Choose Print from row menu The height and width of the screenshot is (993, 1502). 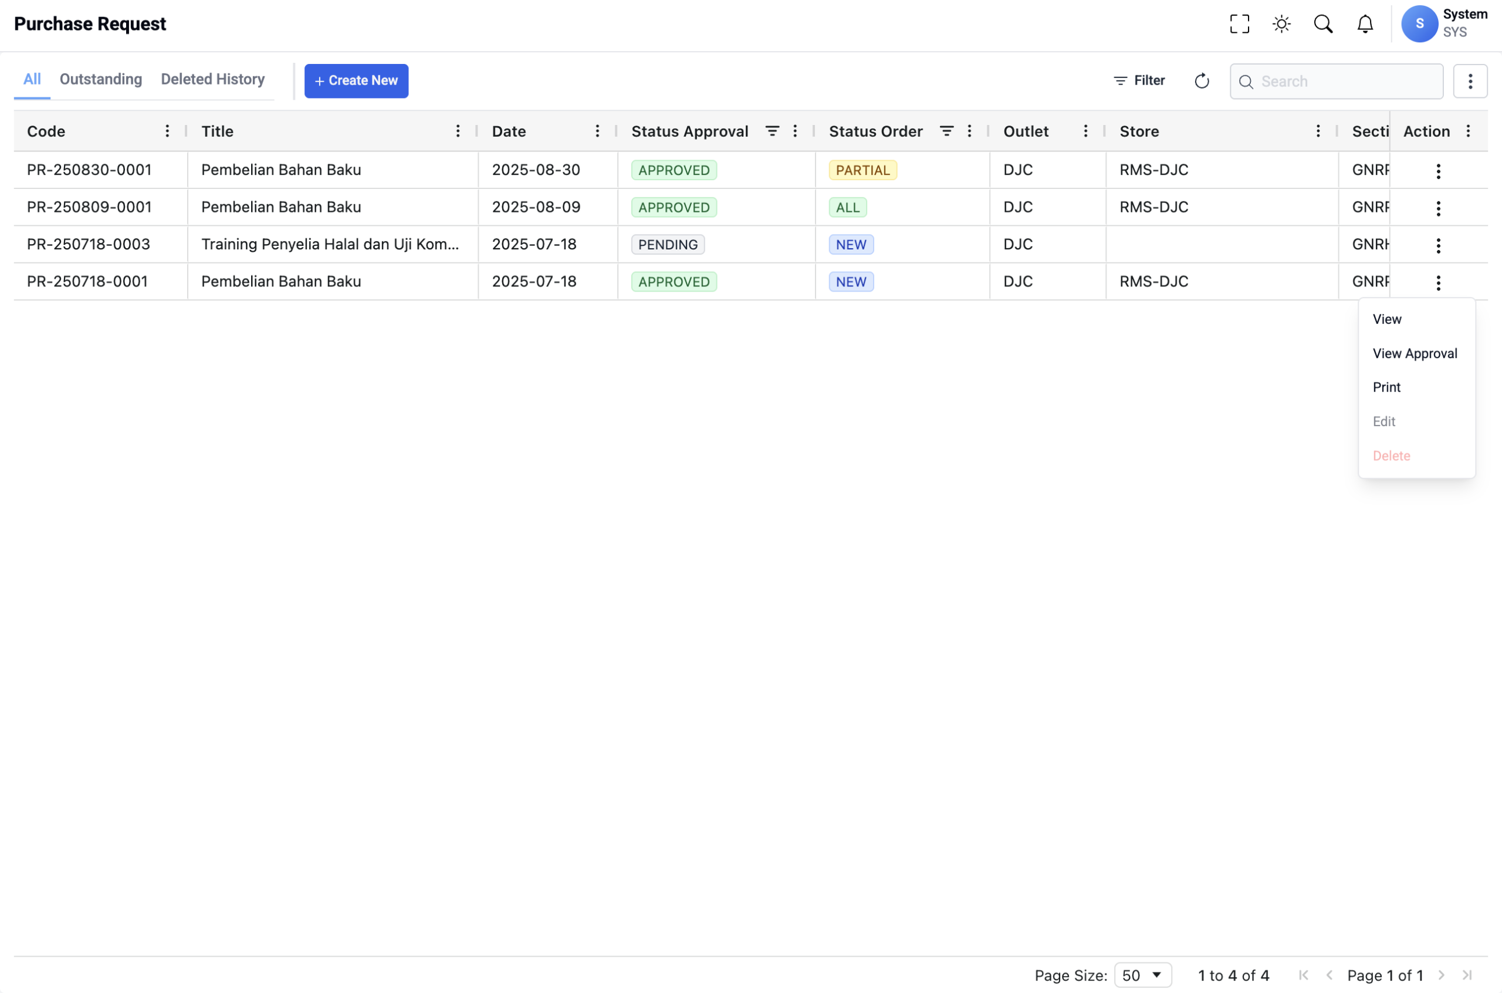tap(1386, 387)
